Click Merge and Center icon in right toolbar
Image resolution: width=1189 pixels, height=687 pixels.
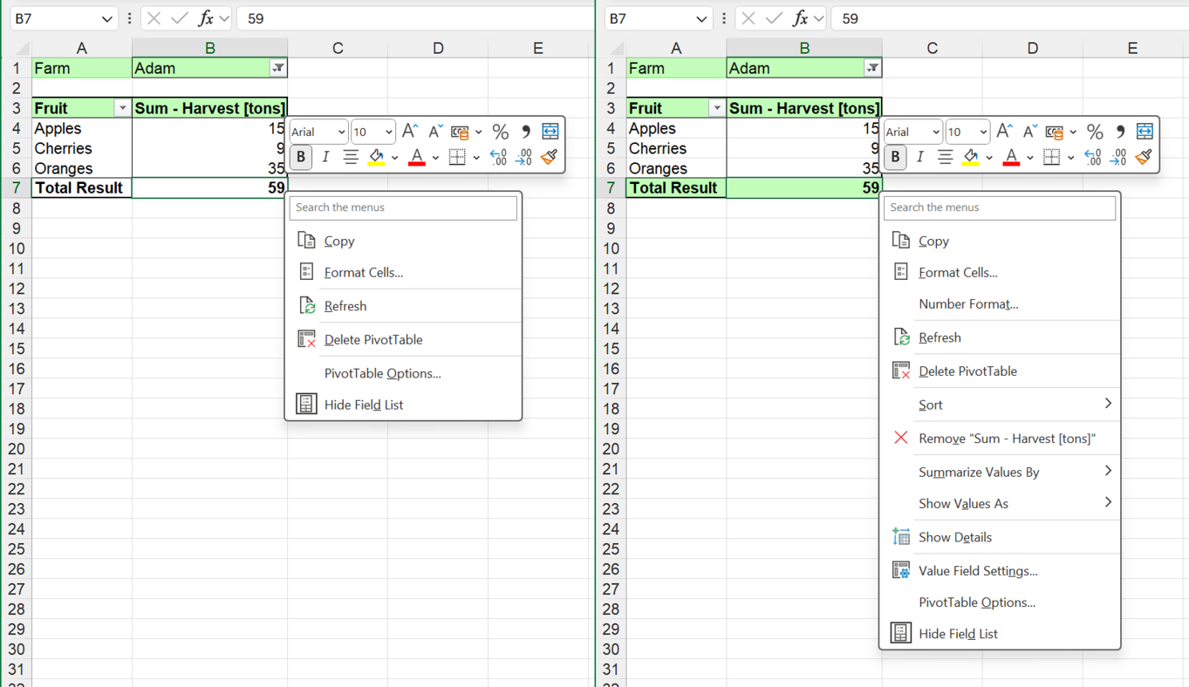click(x=1145, y=132)
